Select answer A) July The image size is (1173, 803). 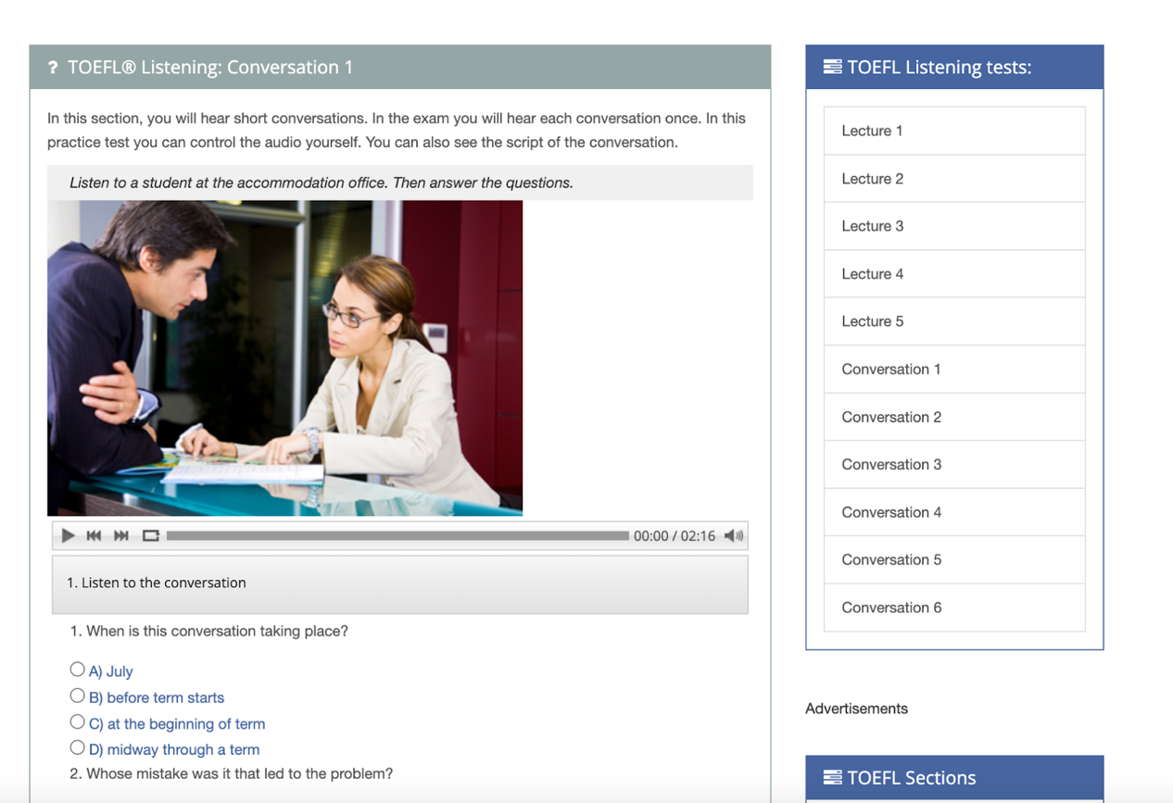(x=78, y=670)
